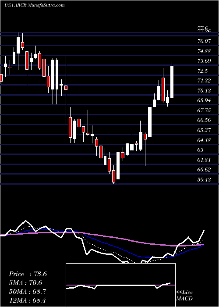Click the 66.56 price axis label
The width and height of the screenshot is (219, 307).
(204, 120)
